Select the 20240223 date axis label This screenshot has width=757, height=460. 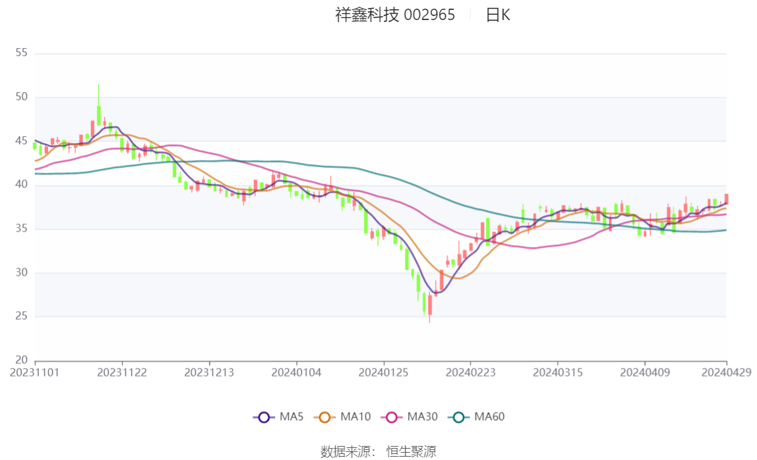[x=471, y=373]
